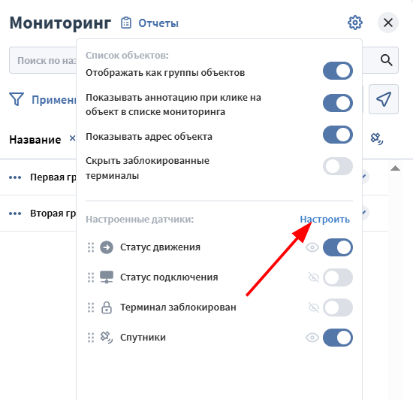Toggle Спутники sensor switch

tap(338, 338)
